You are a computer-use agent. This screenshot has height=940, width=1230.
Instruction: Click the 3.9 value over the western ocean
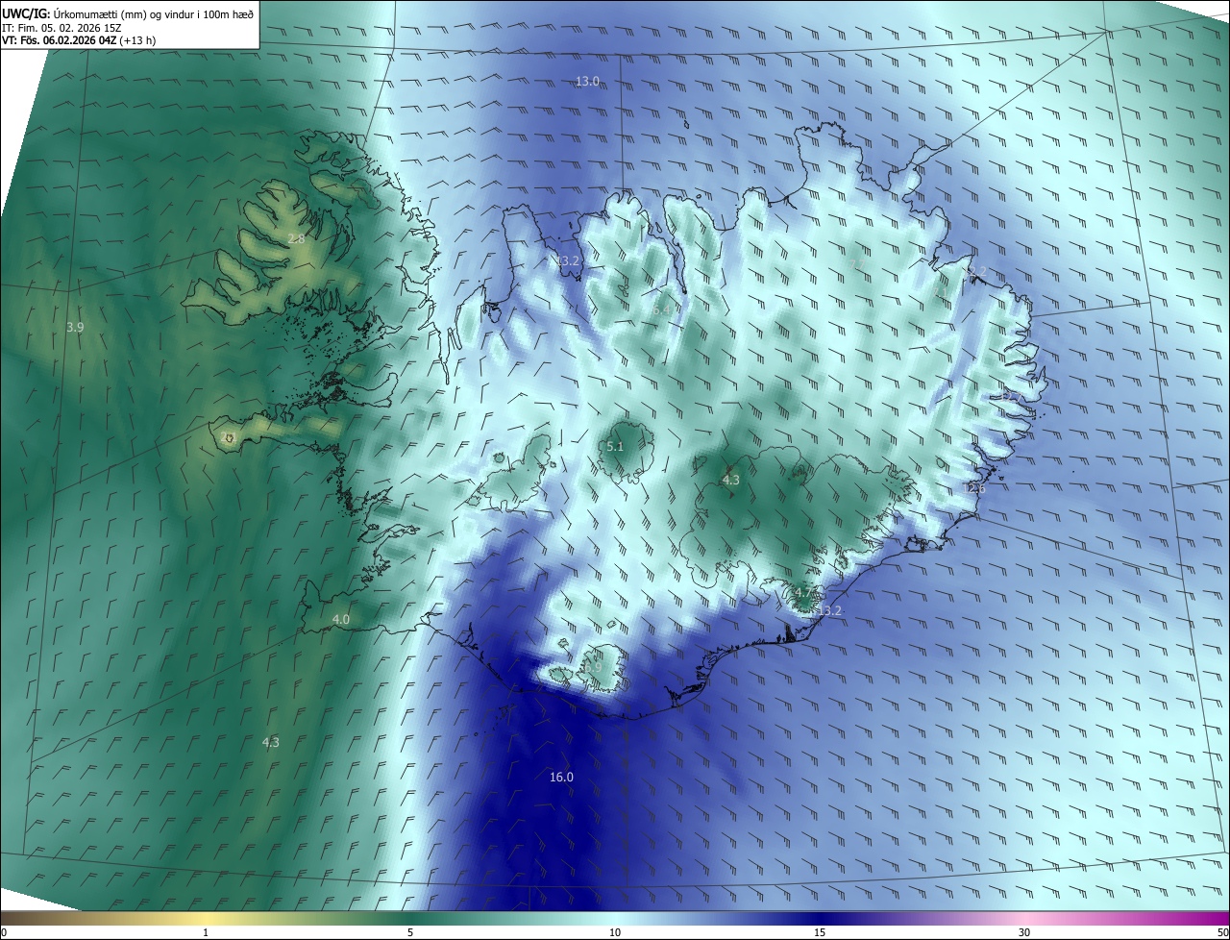point(75,328)
